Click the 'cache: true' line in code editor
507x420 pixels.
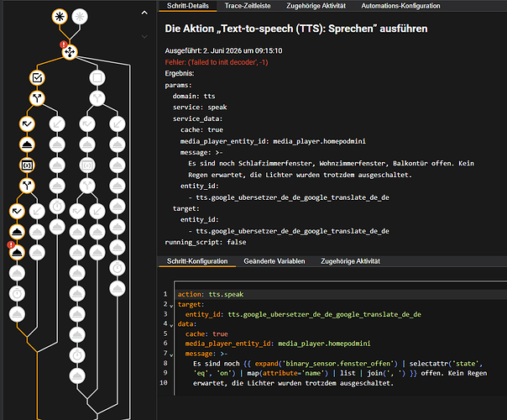206,333
